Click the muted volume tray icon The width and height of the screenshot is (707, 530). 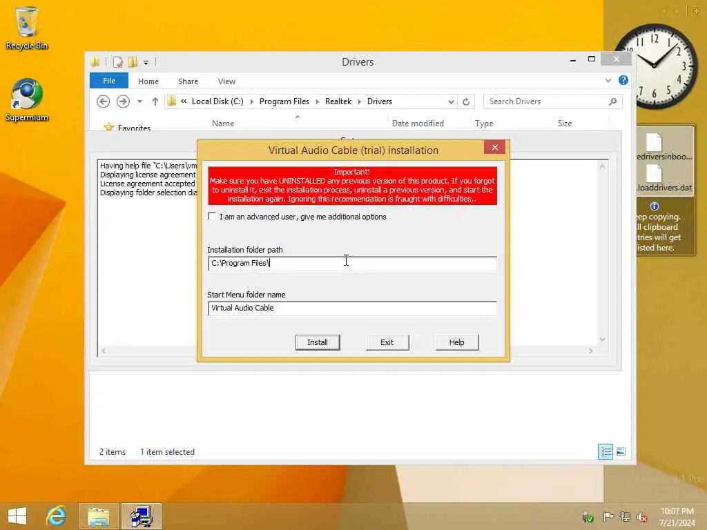point(642,516)
